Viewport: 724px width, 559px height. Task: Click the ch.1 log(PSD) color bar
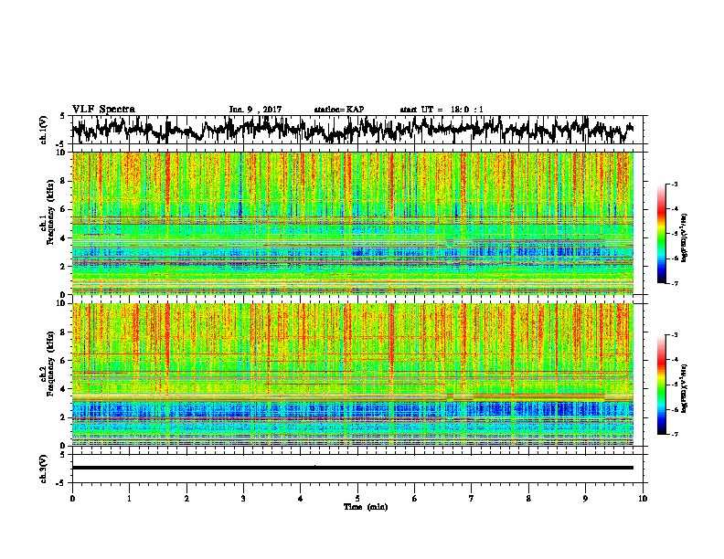662,234
